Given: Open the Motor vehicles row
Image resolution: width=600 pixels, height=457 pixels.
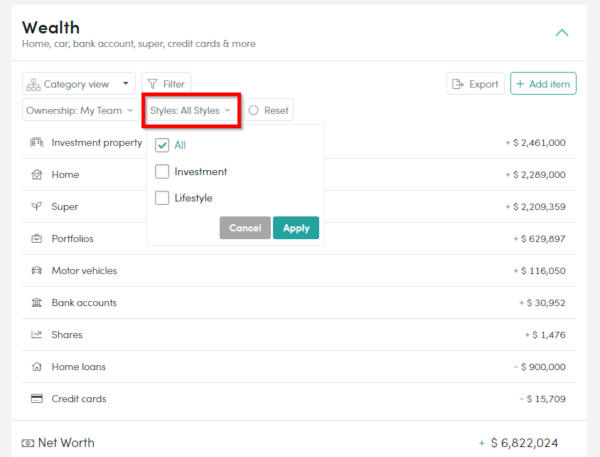Looking at the screenshot, I should point(299,270).
